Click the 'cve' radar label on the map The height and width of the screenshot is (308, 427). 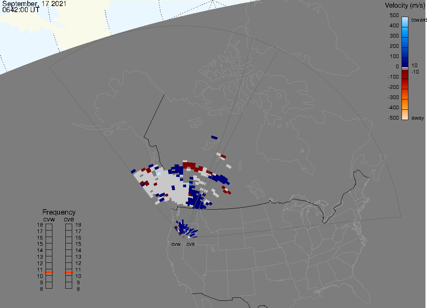191,244
